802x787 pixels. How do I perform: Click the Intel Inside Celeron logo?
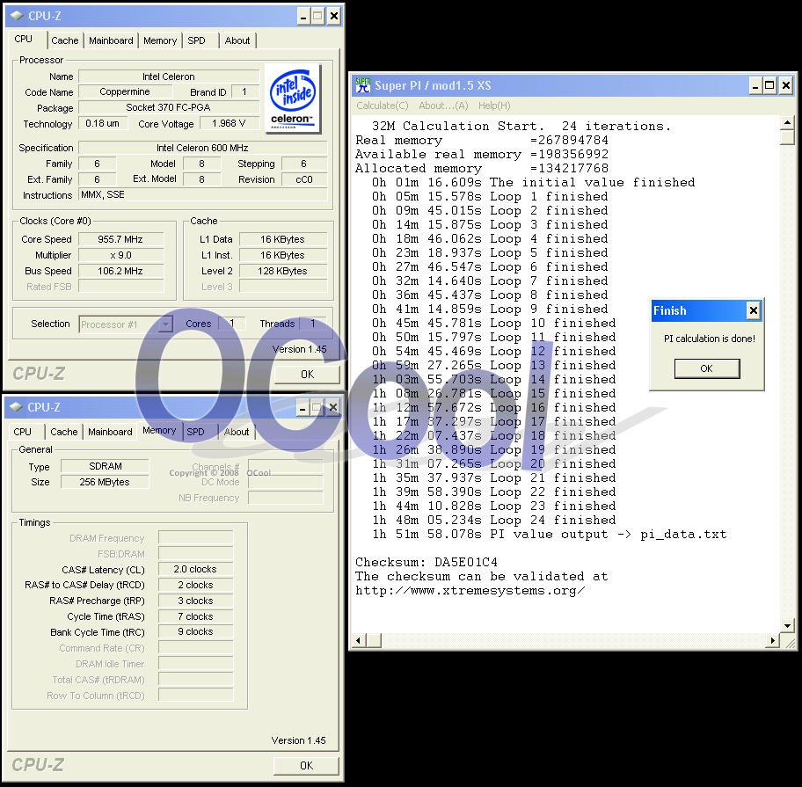[x=293, y=98]
